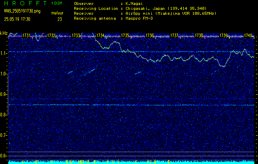The image size is (258, 164).
Task: Click the 0.7 frequency axis label
Action: pyautogui.click(x=4, y=135)
